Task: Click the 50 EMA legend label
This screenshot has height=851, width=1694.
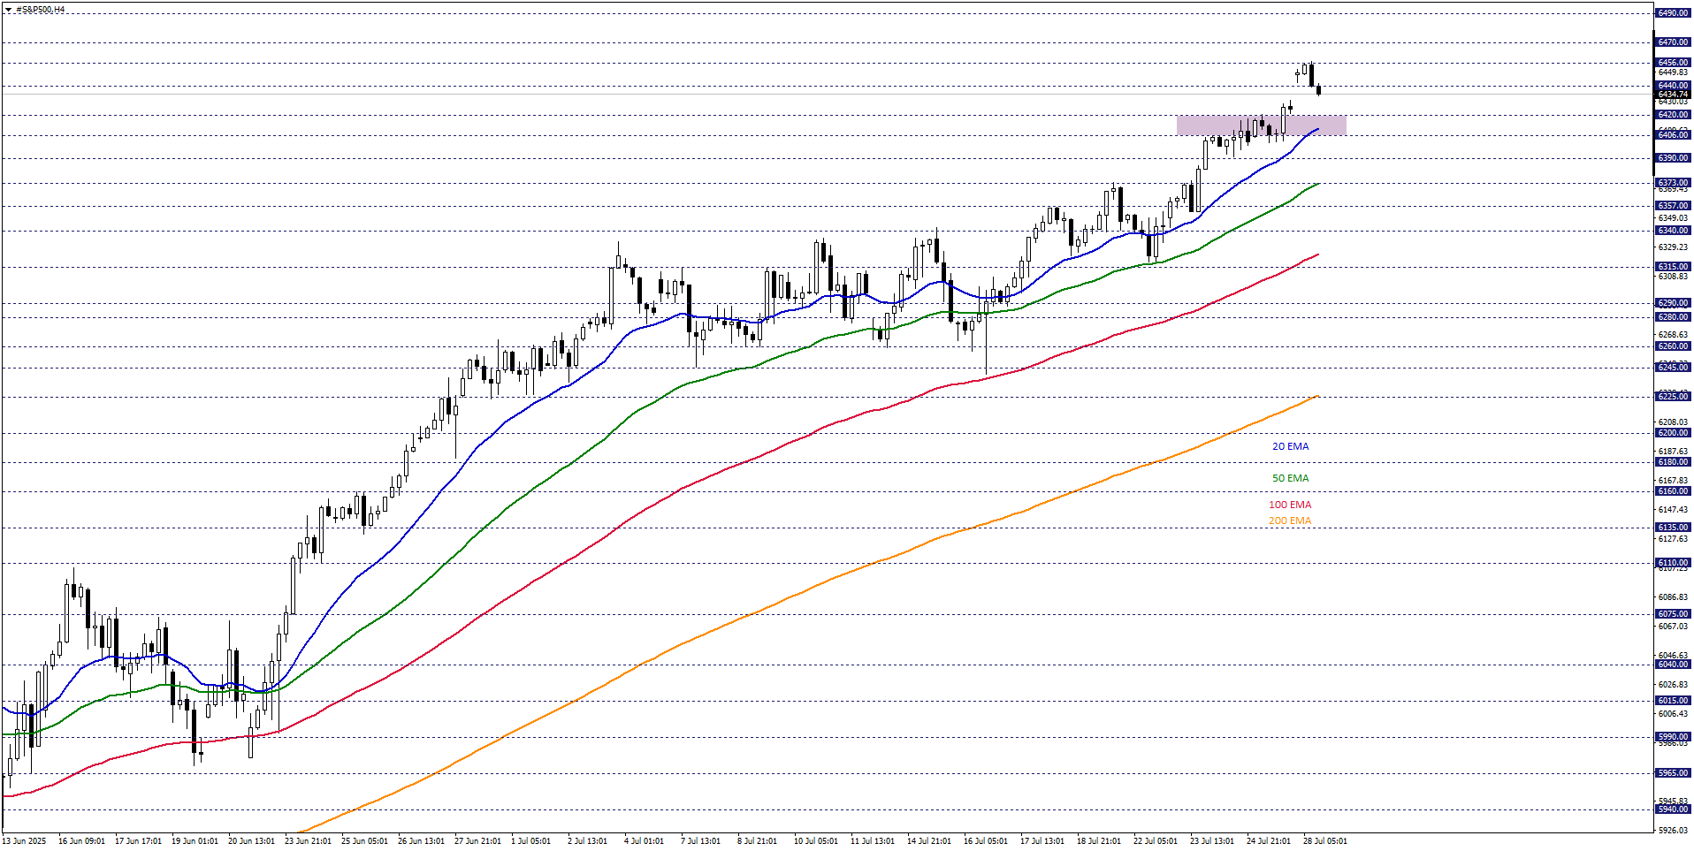Action: (1290, 478)
